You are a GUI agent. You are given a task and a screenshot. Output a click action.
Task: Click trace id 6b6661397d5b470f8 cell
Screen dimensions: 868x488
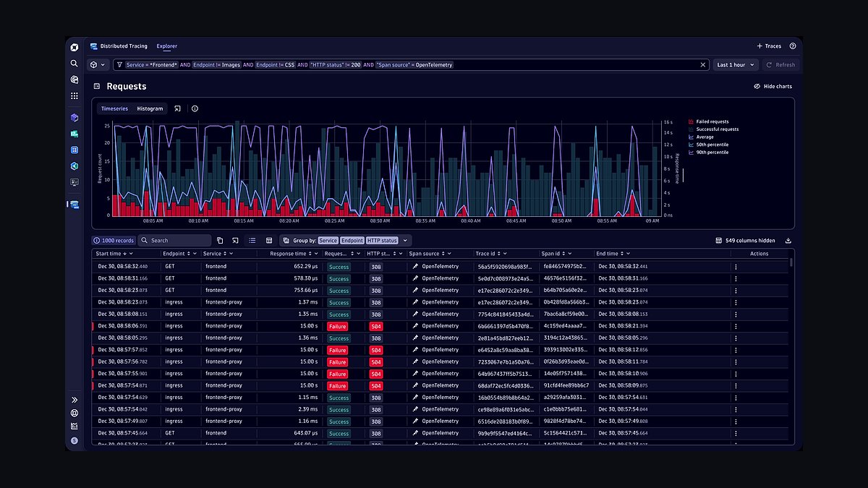pyautogui.click(x=505, y=326)
